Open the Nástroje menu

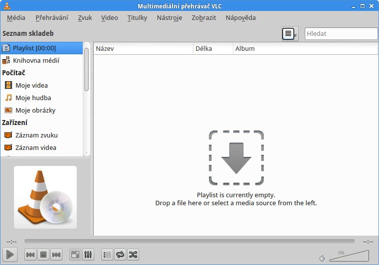pyautogui.click(x=170, y=18)
